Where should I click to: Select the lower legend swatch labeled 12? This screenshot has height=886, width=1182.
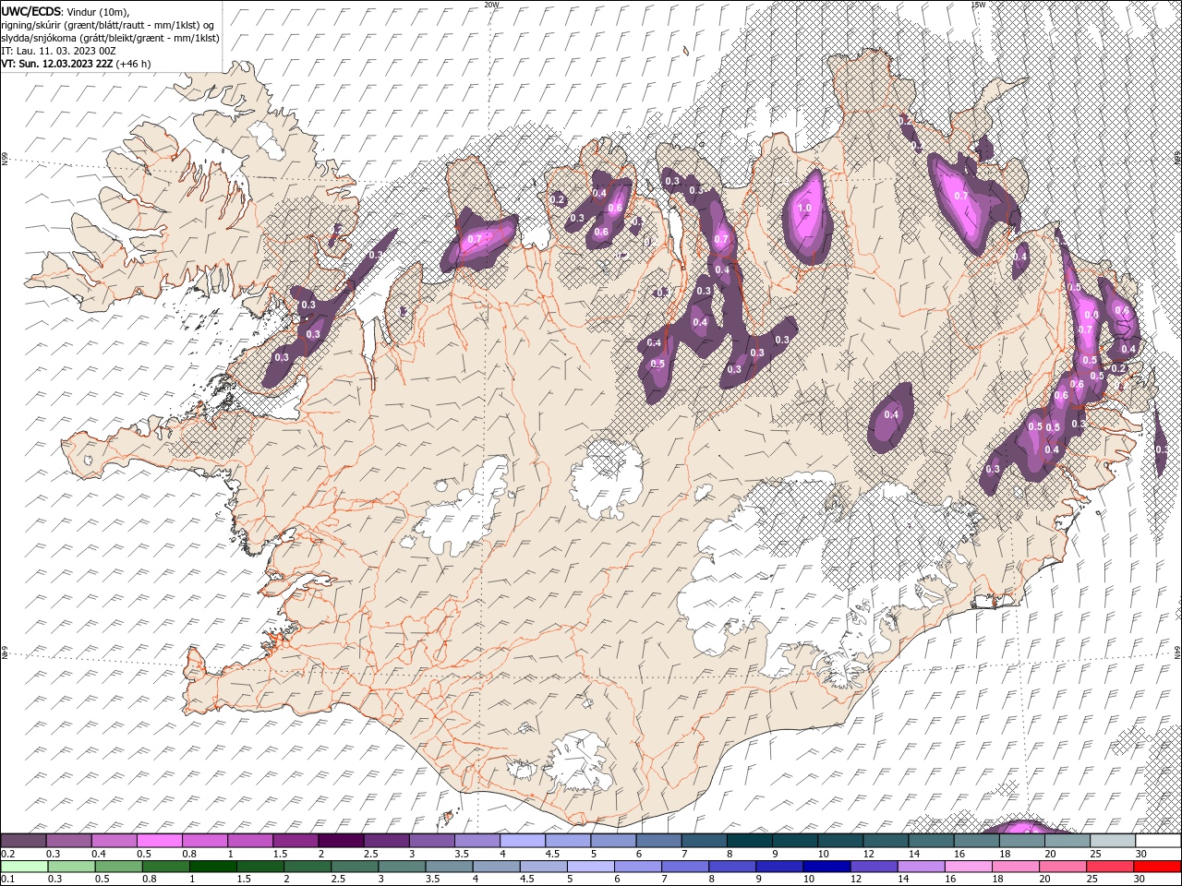874,866
